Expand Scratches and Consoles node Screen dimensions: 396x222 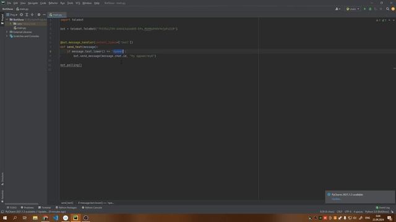point(7,36)
